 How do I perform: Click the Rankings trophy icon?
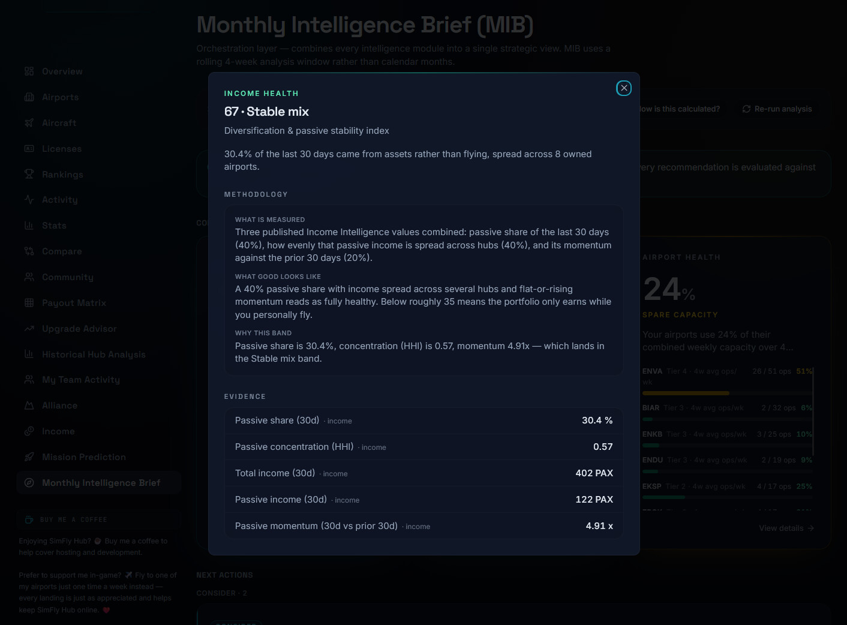coord(29,175)
